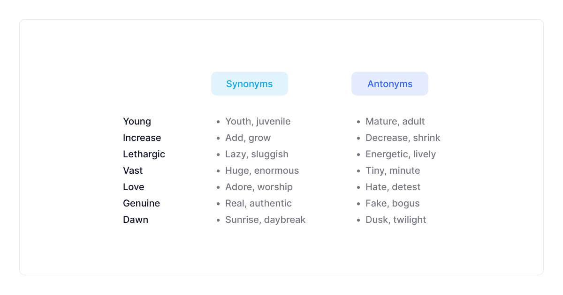The height and width of the screenshot is (295, 563).
Task: Click the word Genuine
Action: pyautogui.click(x=141, y=203)
